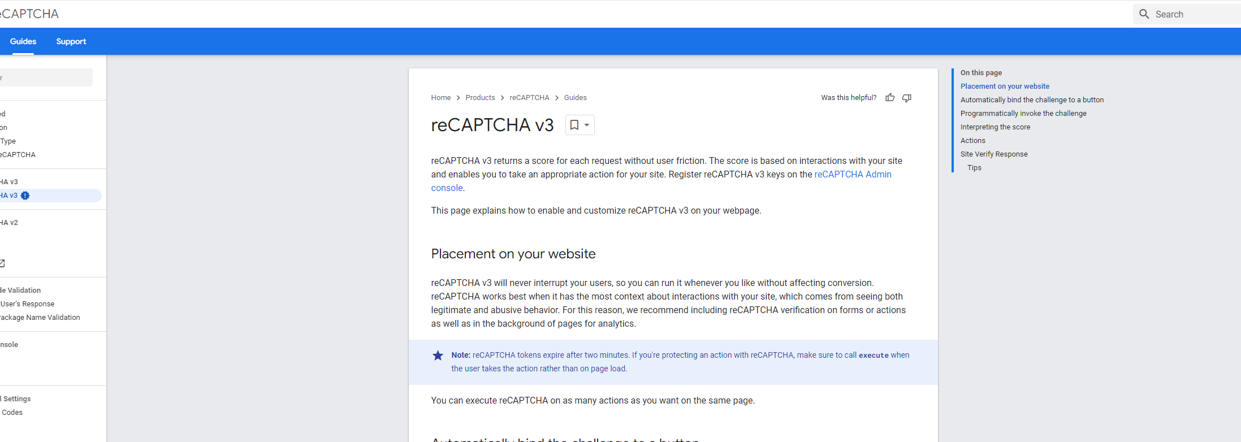
Task: Switch to the Guides tab
Action: (x=23, y=41)
